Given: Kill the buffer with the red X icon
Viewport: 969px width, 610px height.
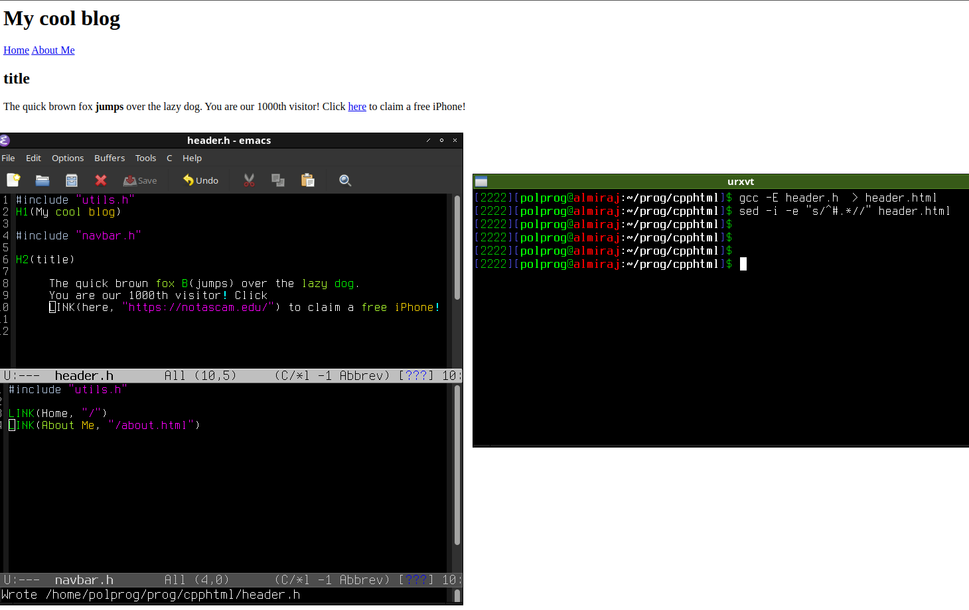Looking at the screenshot, I should 101,180.
